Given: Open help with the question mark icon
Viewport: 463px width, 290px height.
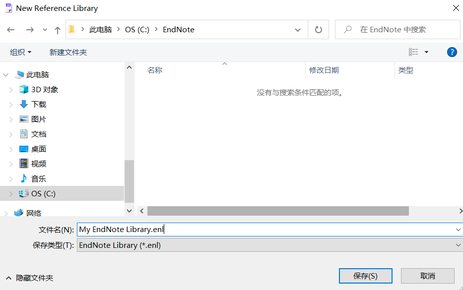Looking at the screenshot, I should click(452, 52).
